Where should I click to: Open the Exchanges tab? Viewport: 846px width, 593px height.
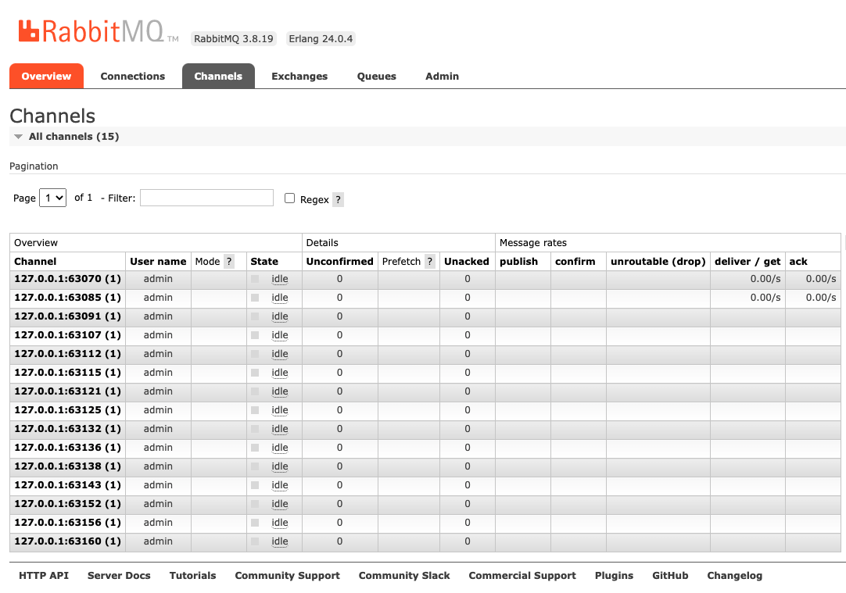pos(299,76)
